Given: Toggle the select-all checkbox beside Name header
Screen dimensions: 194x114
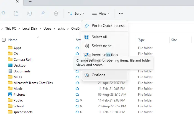Looking at the screenshot, I should [4, 40].
